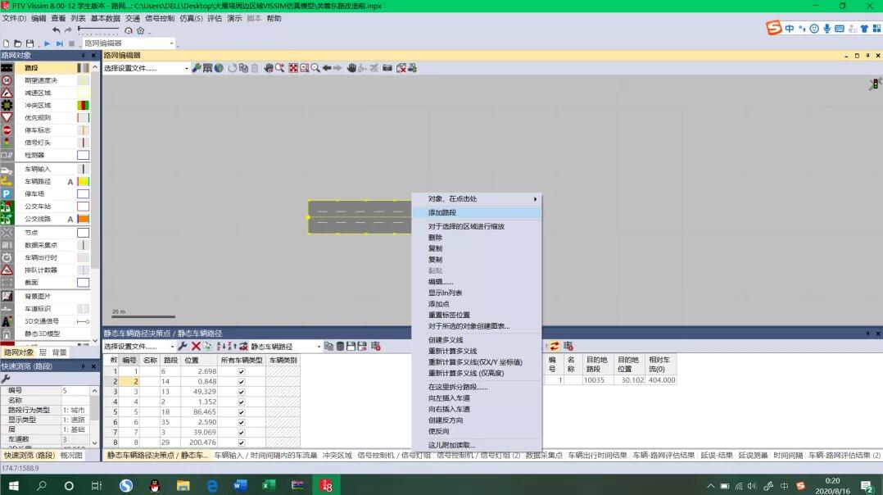Open Excel from the taskbar

pos(269,485)
